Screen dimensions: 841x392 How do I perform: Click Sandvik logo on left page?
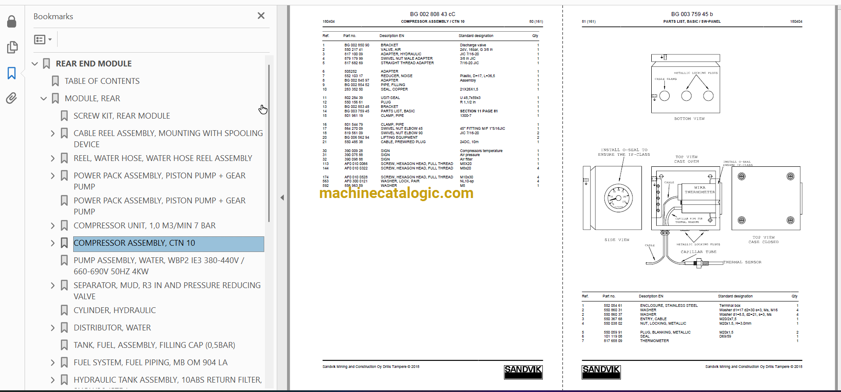click(x=523, y=372)
